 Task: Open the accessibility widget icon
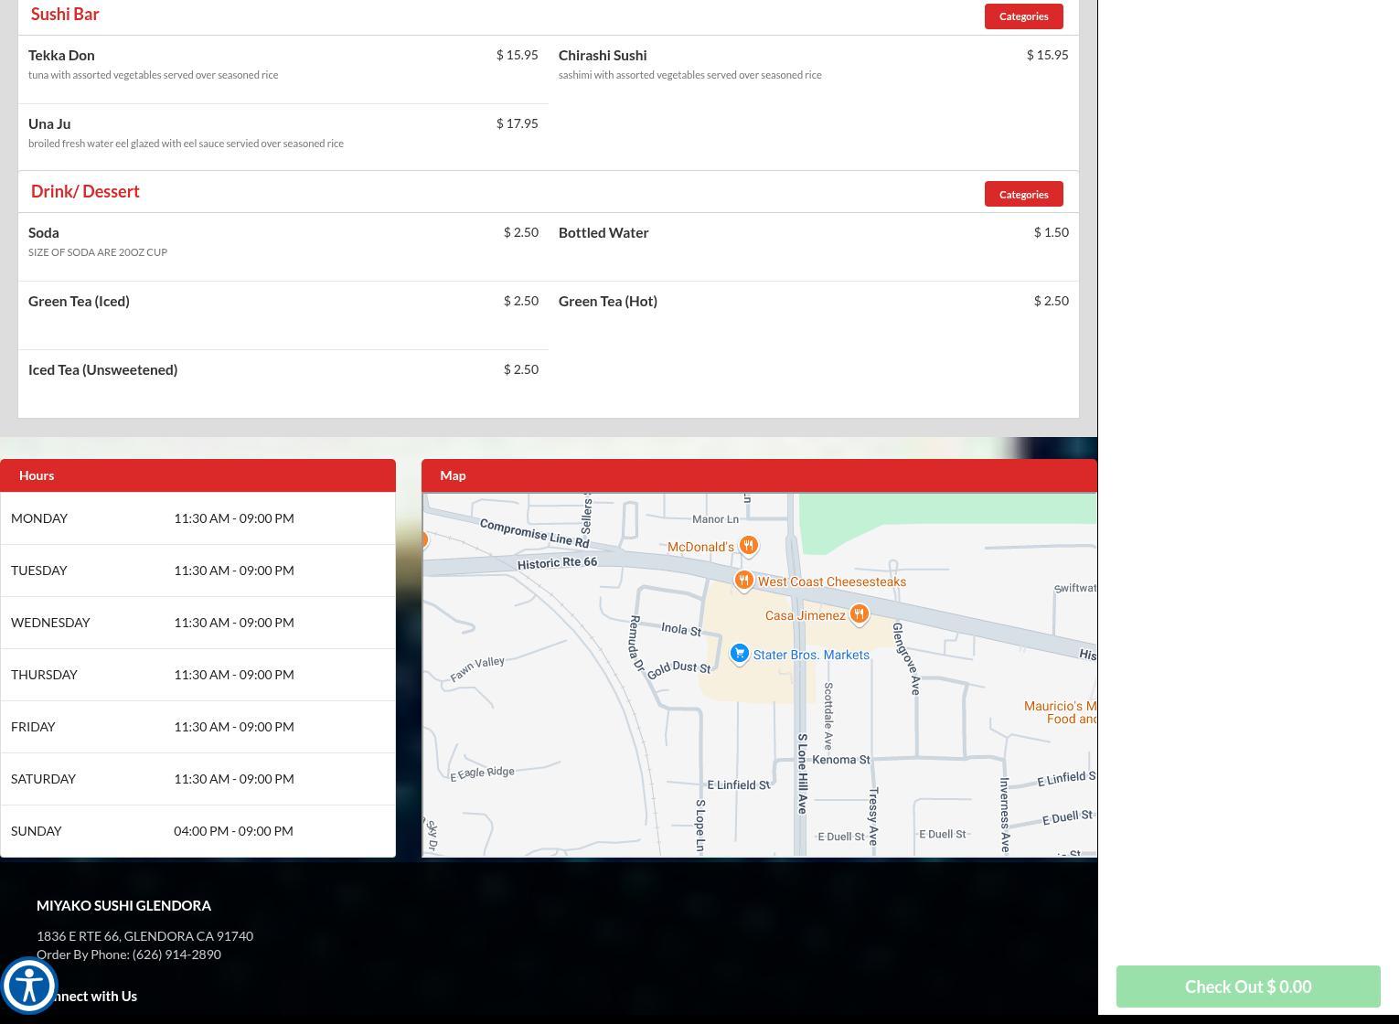[x=29, y=985]
